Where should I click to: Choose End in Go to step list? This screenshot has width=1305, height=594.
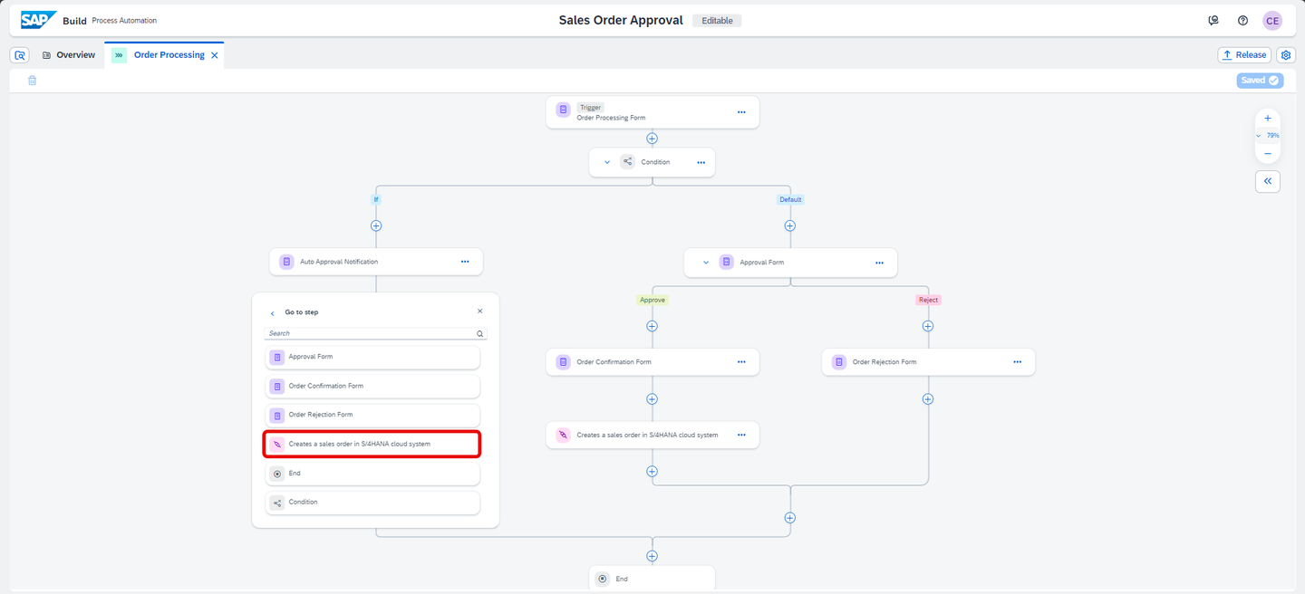pos(372,473)
